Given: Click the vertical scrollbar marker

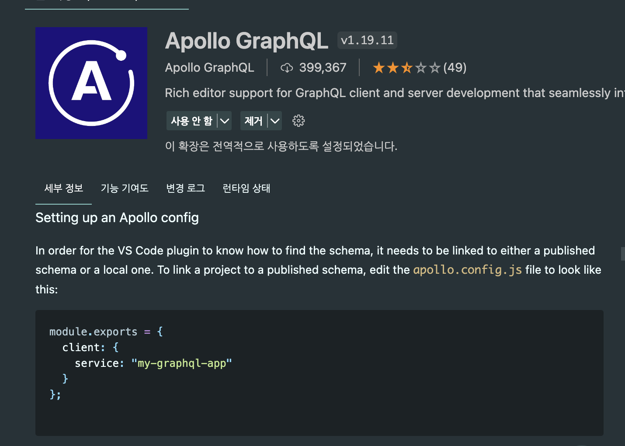Looking at the screenshot, I should [x=623, y=254].
